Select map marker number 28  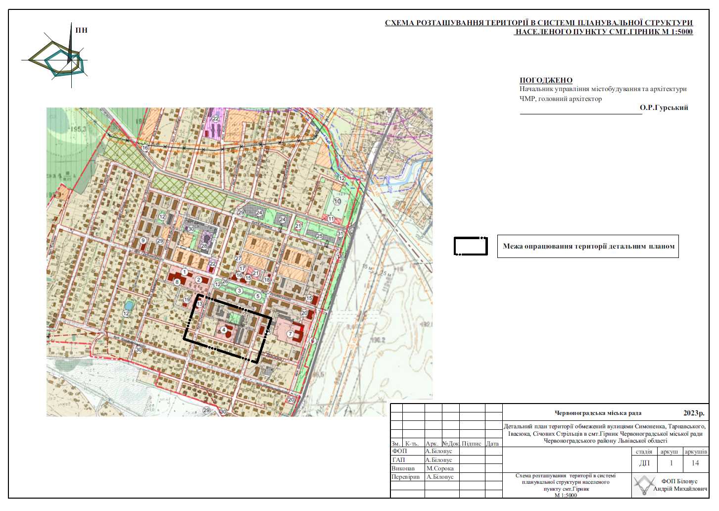(x=204, y=246)
